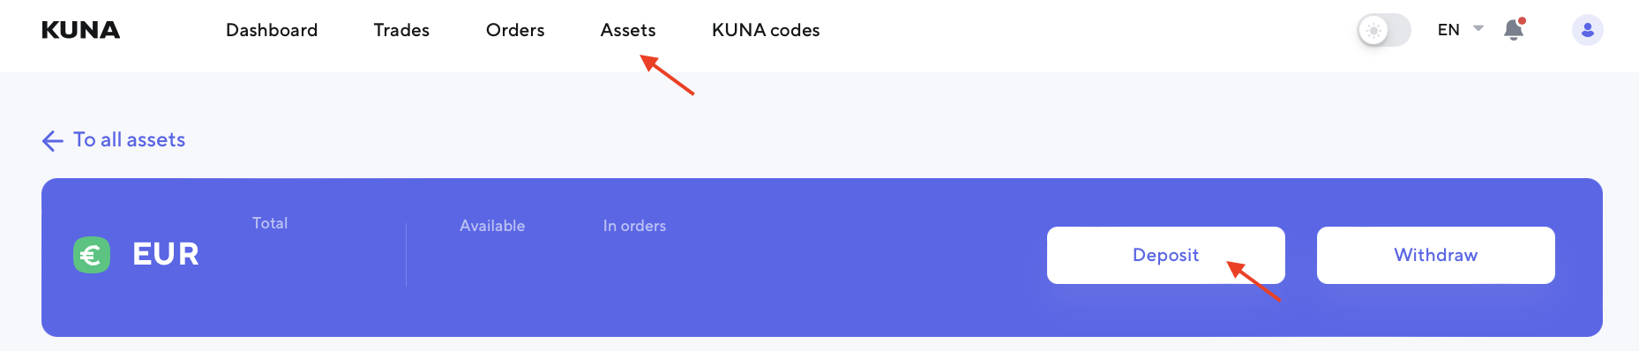
Task: Click the Deposit button
Action: (1166, 255)
